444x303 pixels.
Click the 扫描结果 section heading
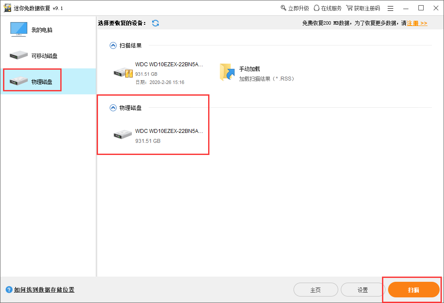tap(131, 45)
